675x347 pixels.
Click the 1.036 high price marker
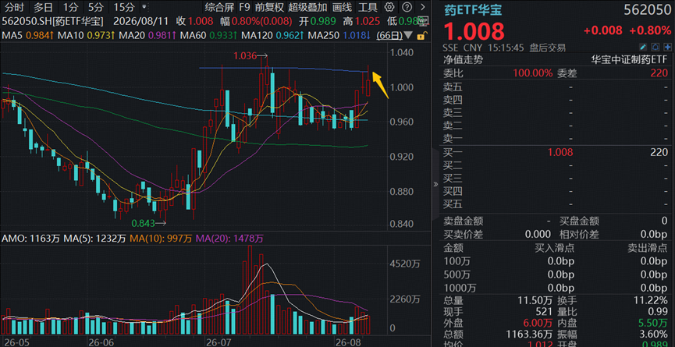click(245, 55)
